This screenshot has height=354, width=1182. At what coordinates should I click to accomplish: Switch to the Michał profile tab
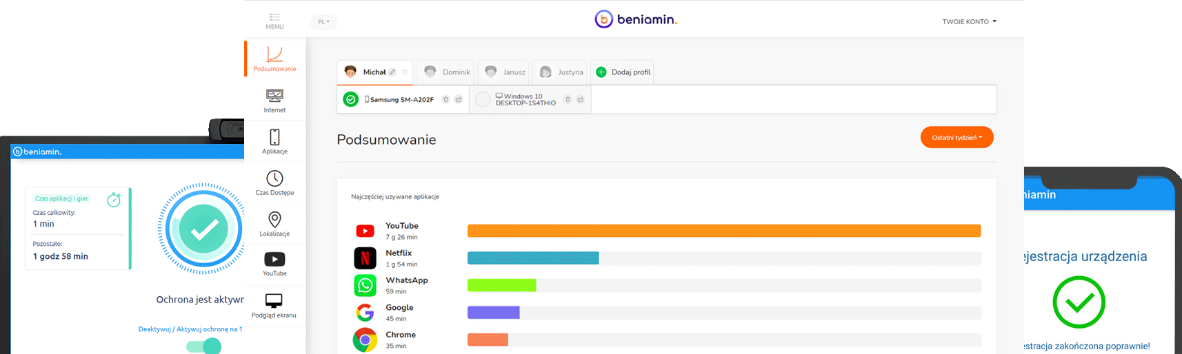click(x=374, y=72)
